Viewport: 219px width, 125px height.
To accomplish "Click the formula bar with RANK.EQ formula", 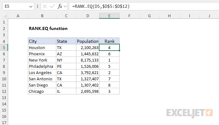I will 144,6.
